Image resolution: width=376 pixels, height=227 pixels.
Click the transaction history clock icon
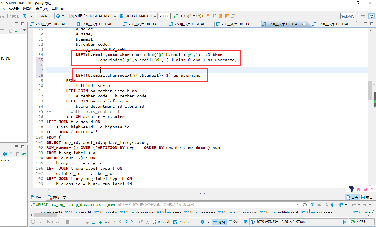(x=58, y=16)
